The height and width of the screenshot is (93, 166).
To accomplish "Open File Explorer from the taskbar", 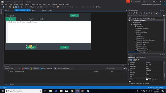I will (51, 91).
